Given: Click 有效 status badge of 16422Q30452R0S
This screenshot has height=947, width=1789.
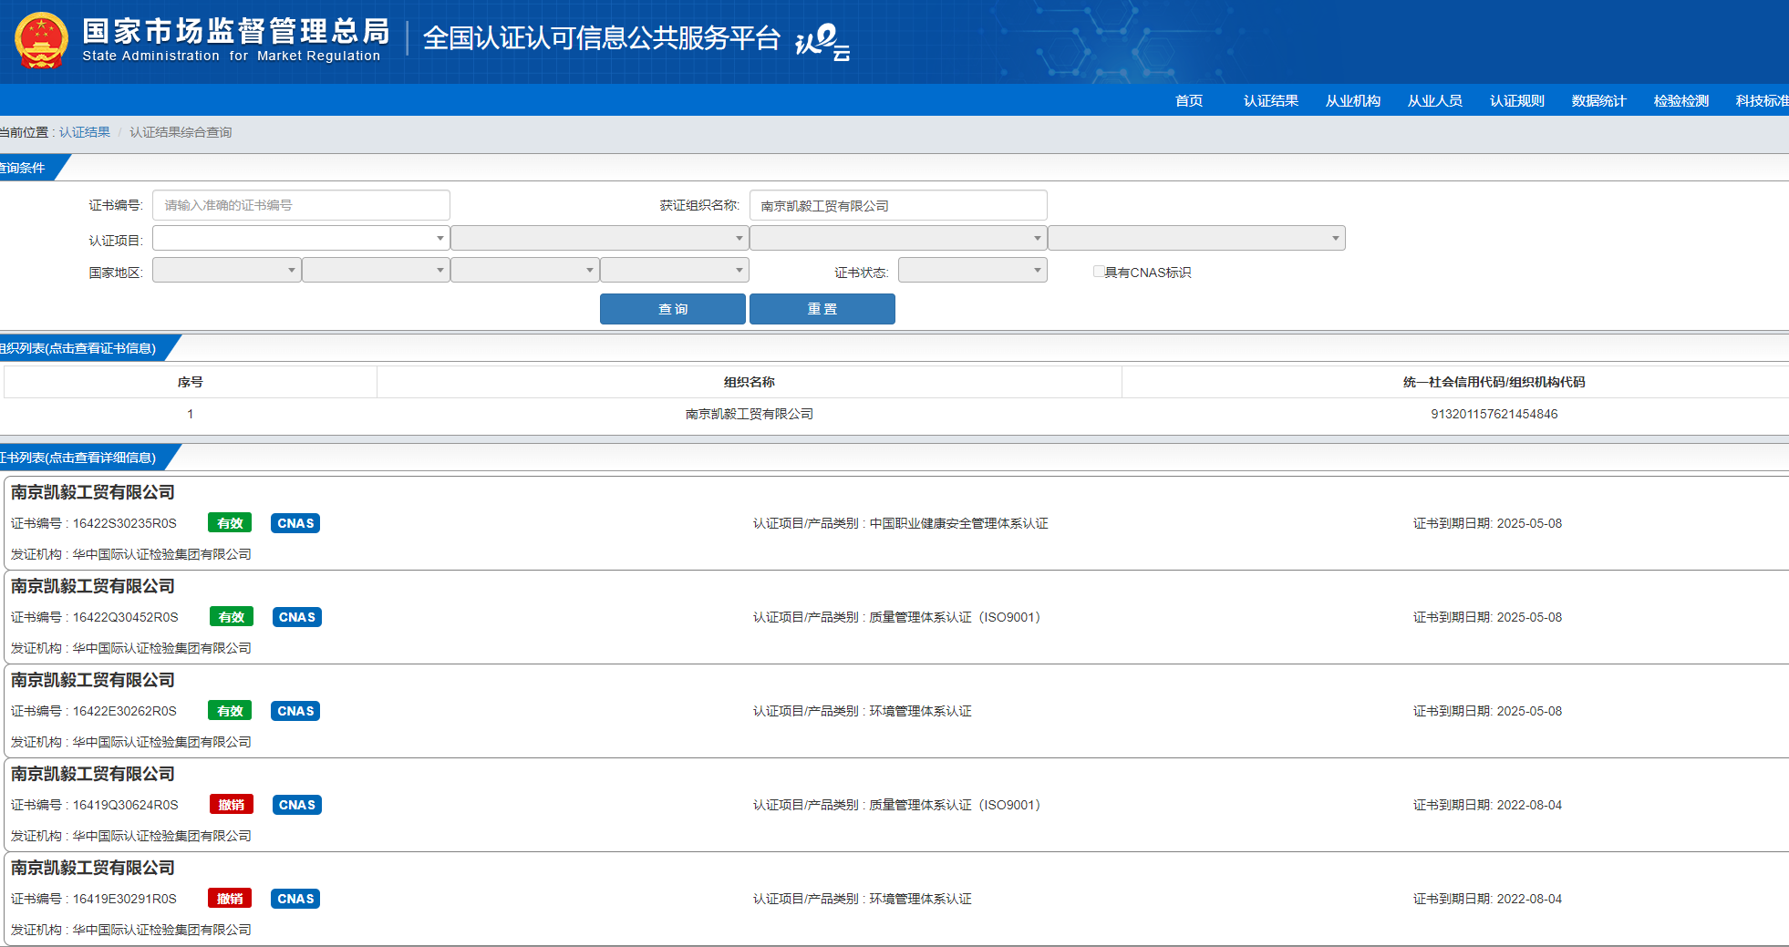Looking at the screenshot, I should click(232, 617).
